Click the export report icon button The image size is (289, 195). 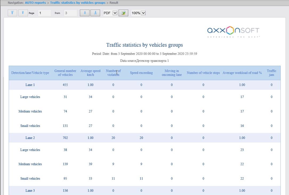pos(123,13)
